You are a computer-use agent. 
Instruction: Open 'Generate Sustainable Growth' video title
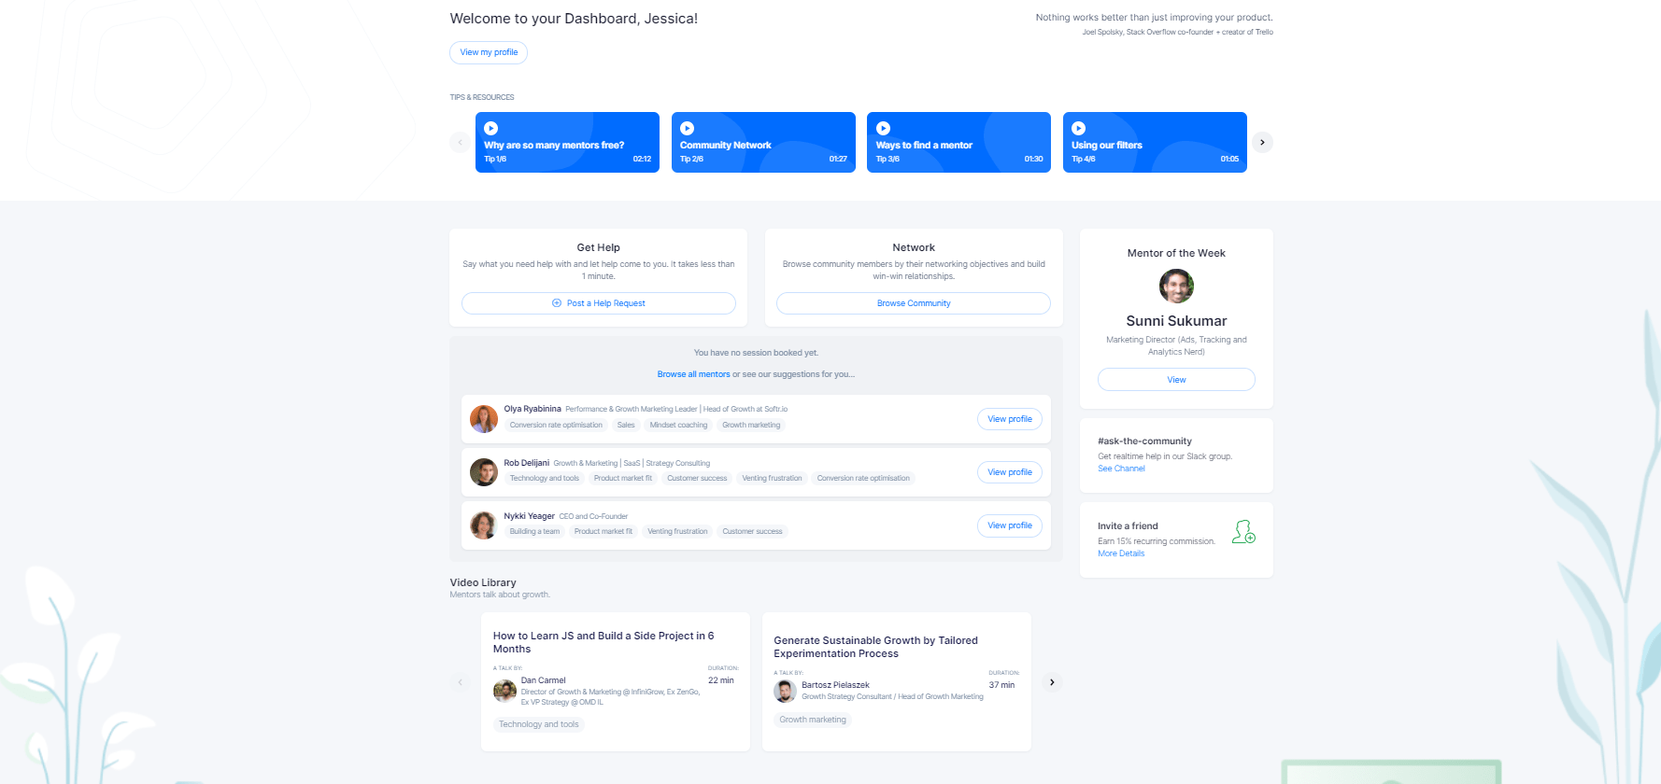875,647
